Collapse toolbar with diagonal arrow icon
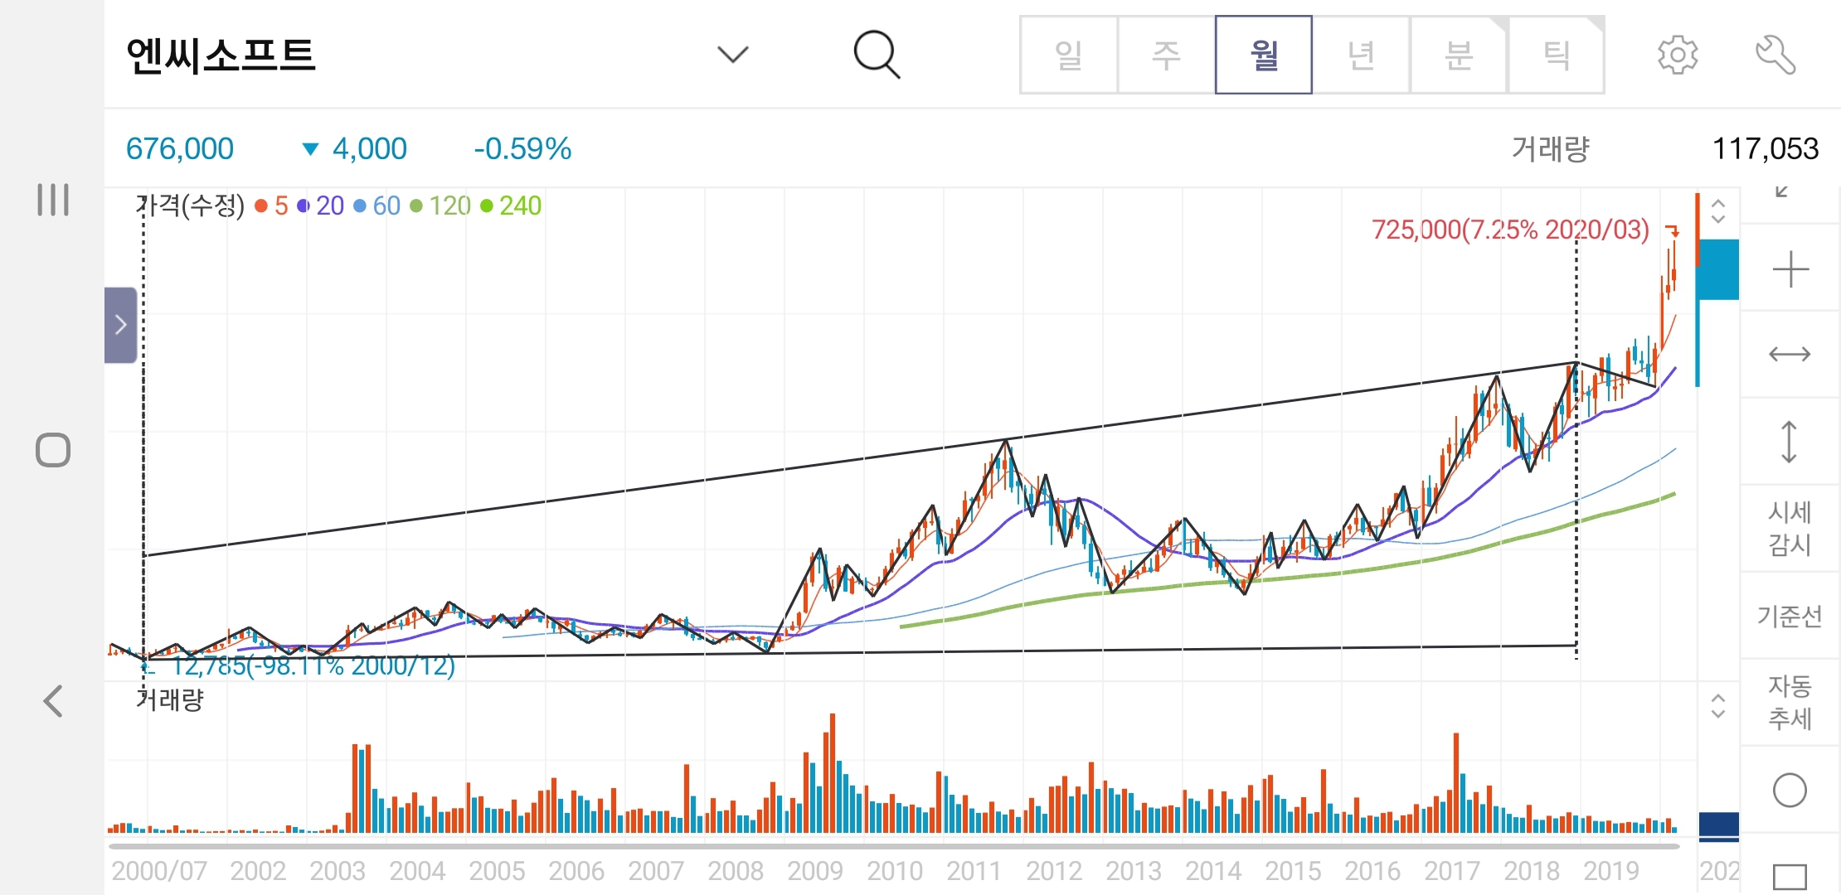 (x=1781, y=192)
